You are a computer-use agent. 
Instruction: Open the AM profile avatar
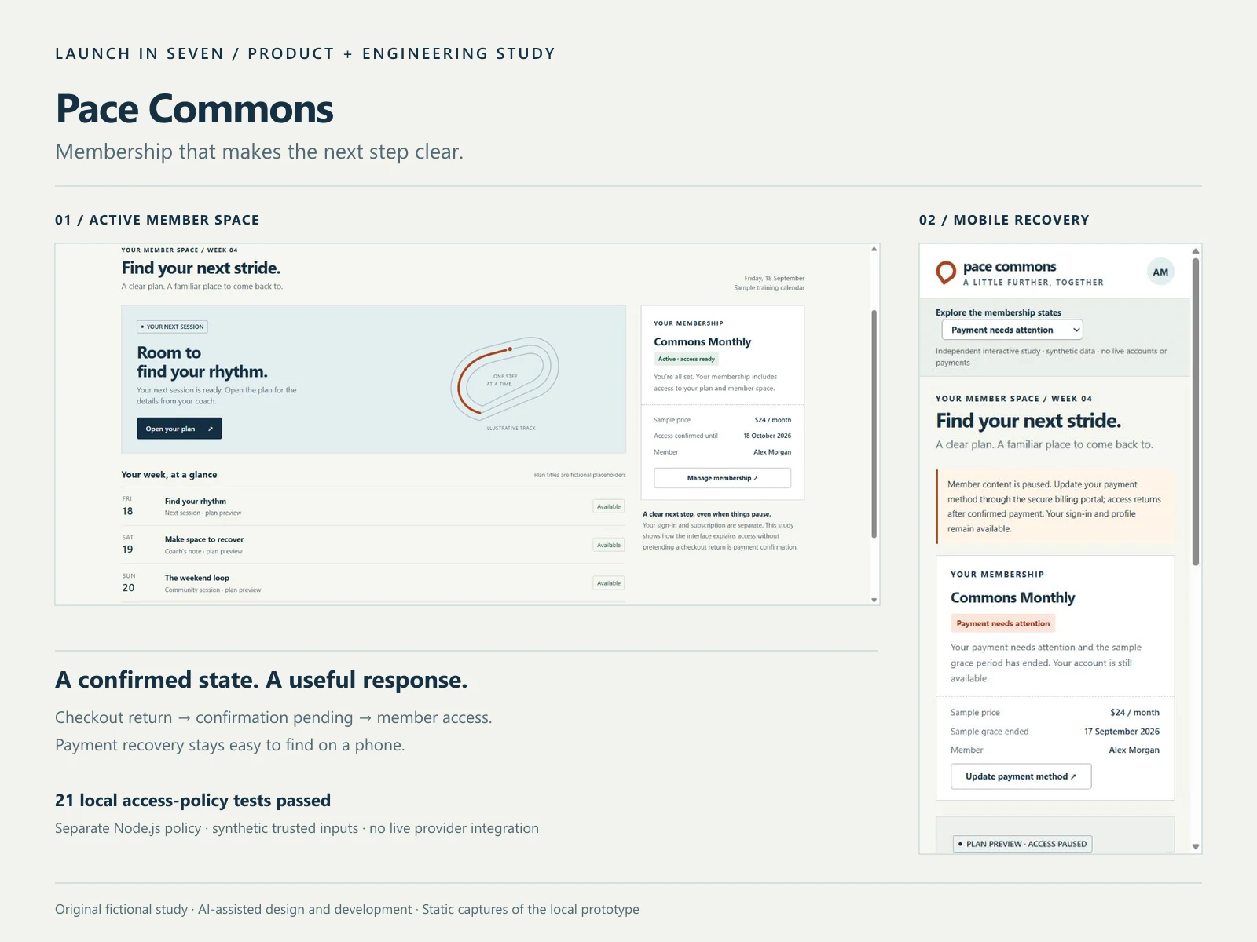coord(1160,272)
